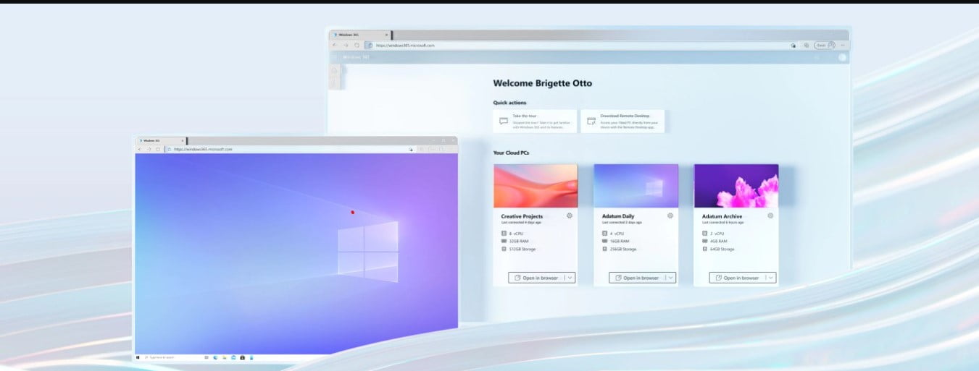The height and width of the screenshot is (371, 979).
Task: Open Adatum Daily settings gear
Action: tap(670, 216)
